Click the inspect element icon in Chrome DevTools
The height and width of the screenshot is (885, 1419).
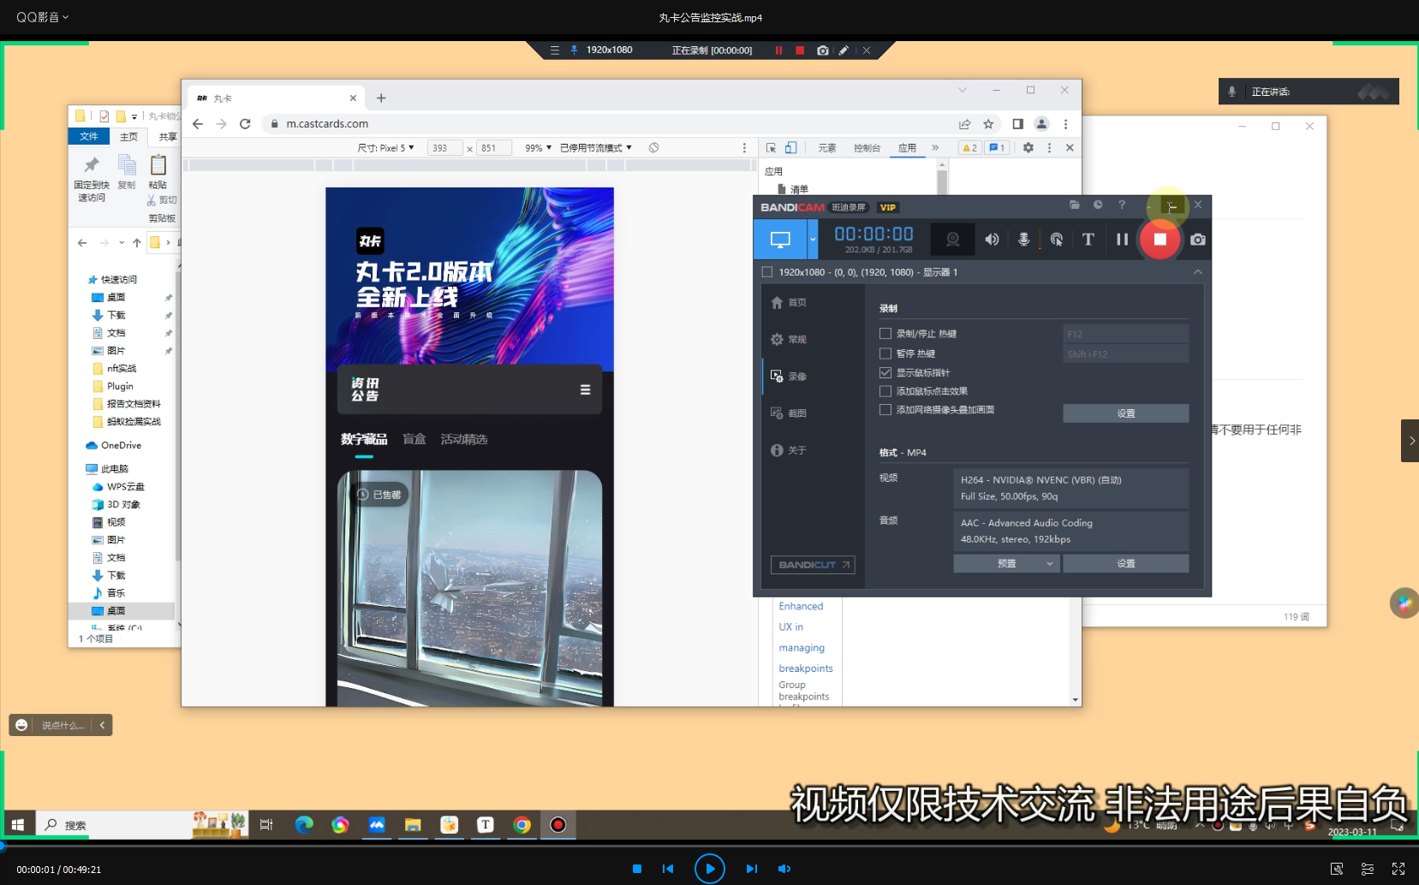click(771, 148)
